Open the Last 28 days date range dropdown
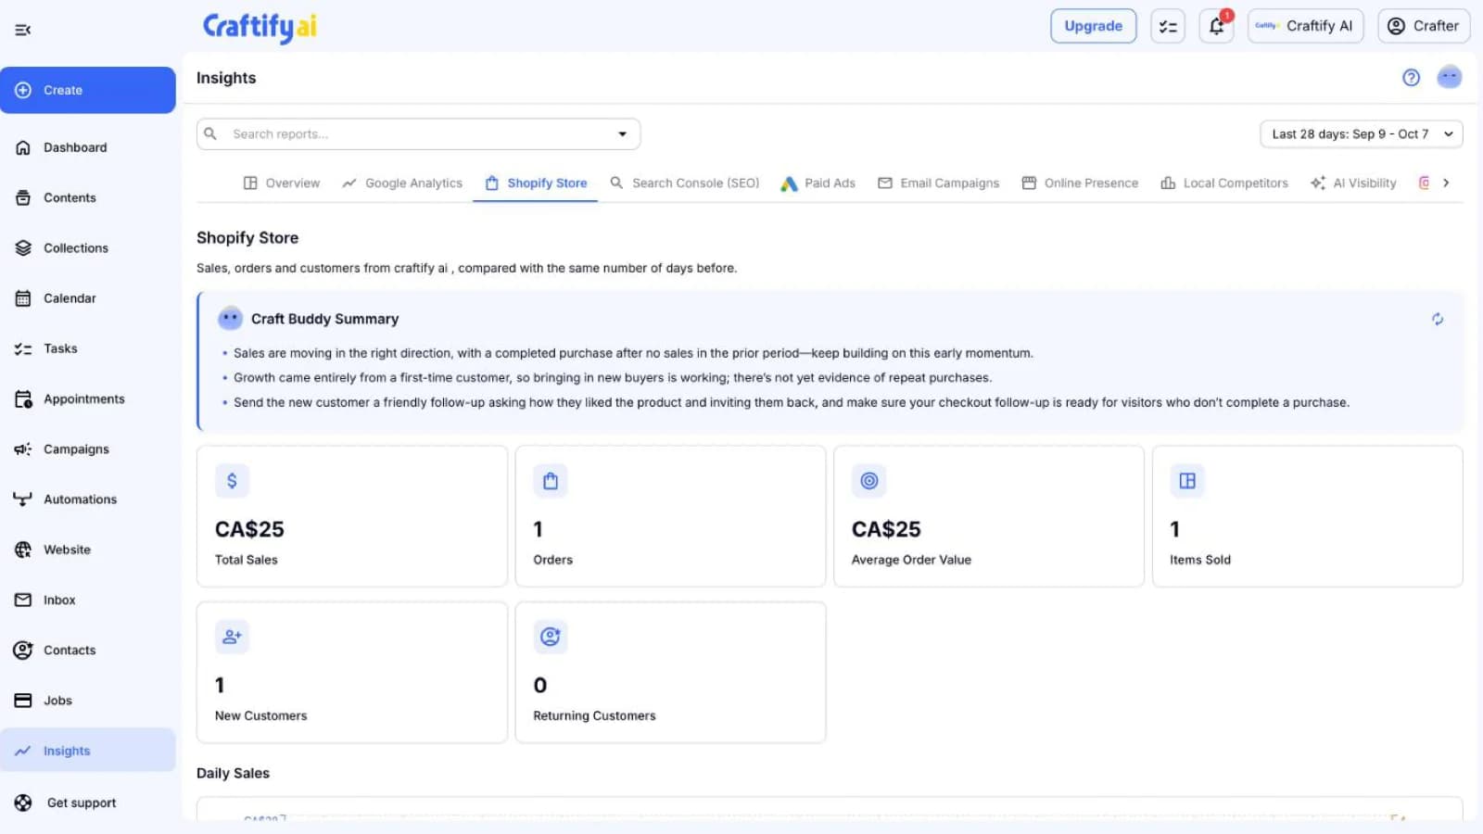 pos(1361,133)
